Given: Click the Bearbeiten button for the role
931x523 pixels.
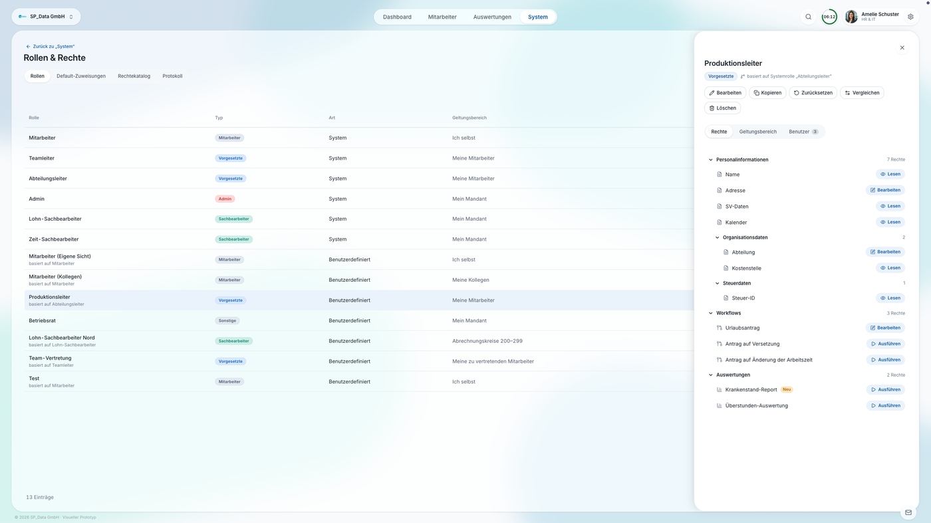Looking at the screenshot, I should 725,92.
